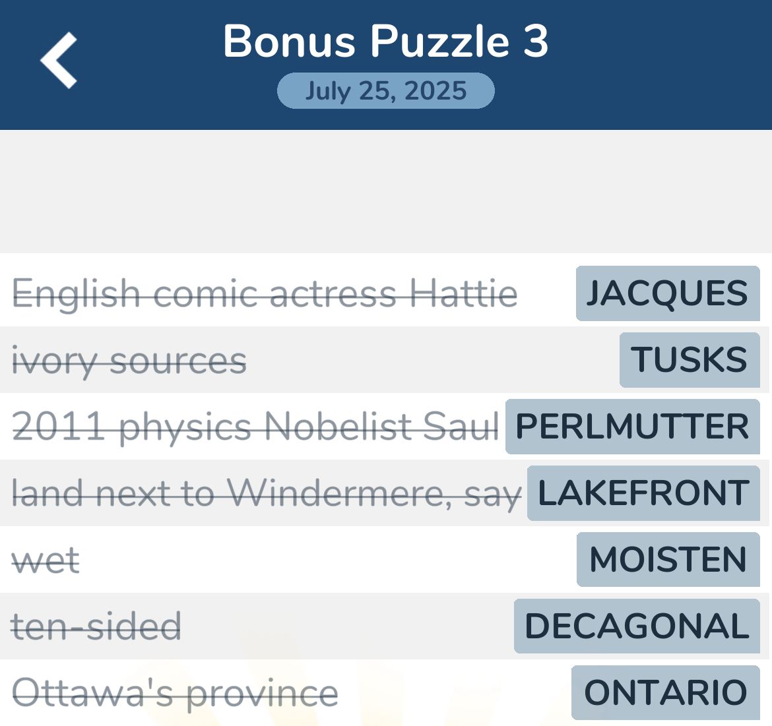
Task: Tap the DECAGONAL answer tile
Action: pyautogui.click(x=637, y=626)
